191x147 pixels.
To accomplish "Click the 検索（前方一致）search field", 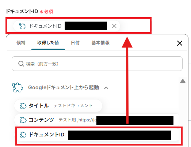I will 97,64.
